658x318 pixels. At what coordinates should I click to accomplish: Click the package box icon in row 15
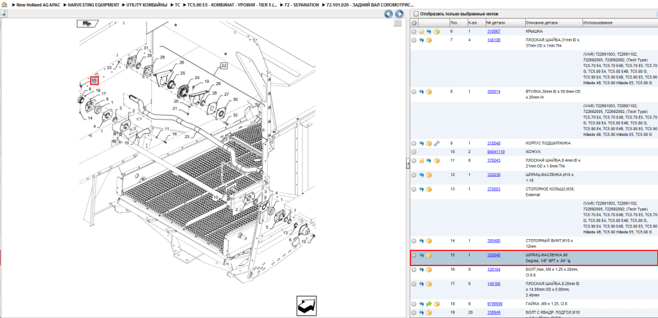429,255
